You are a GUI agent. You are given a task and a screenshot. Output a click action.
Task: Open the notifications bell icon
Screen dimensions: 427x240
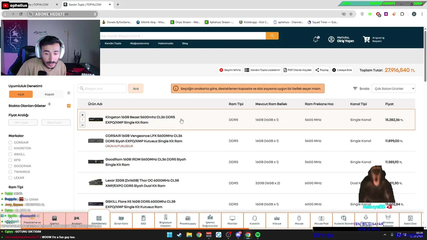316,39
